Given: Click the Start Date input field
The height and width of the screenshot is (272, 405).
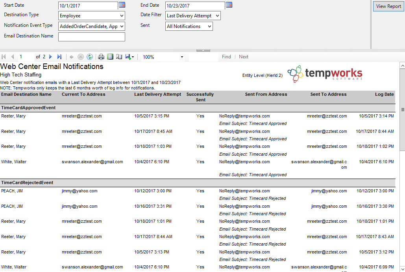Looking at the screenshot, I should coord(88,6).
